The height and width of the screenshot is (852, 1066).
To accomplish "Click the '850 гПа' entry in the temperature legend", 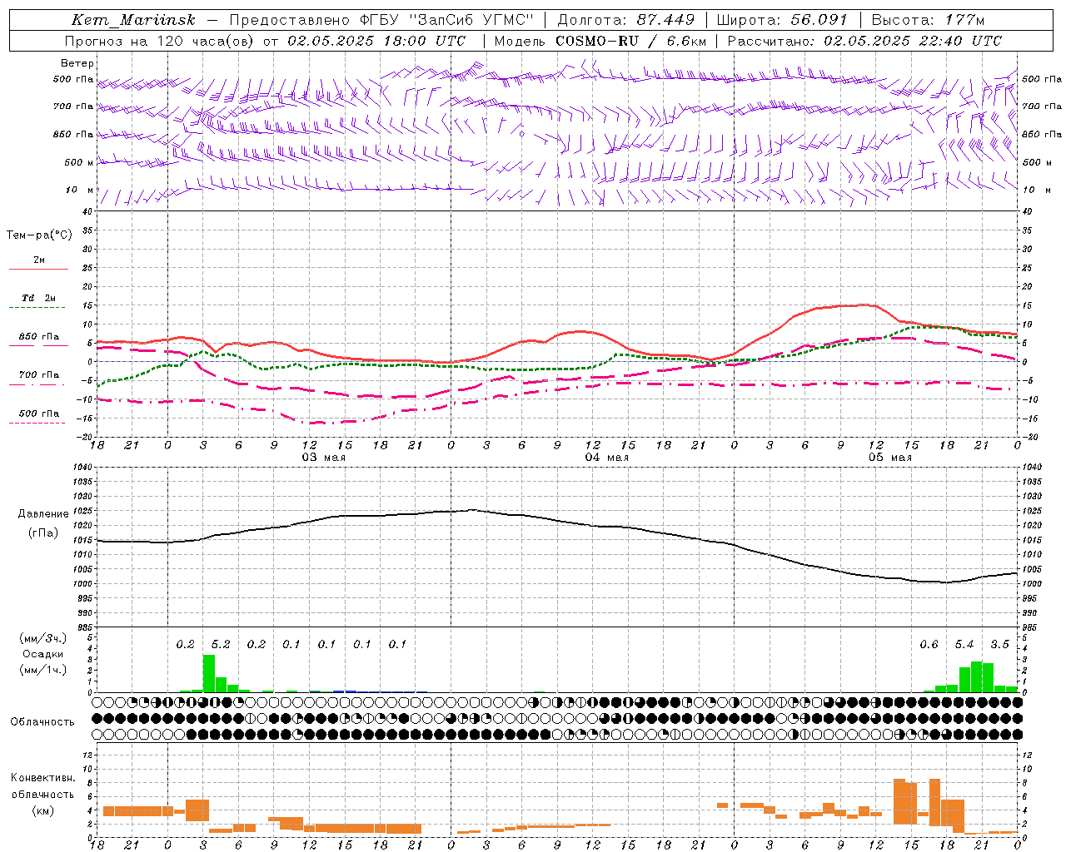I will pos(39,336).
